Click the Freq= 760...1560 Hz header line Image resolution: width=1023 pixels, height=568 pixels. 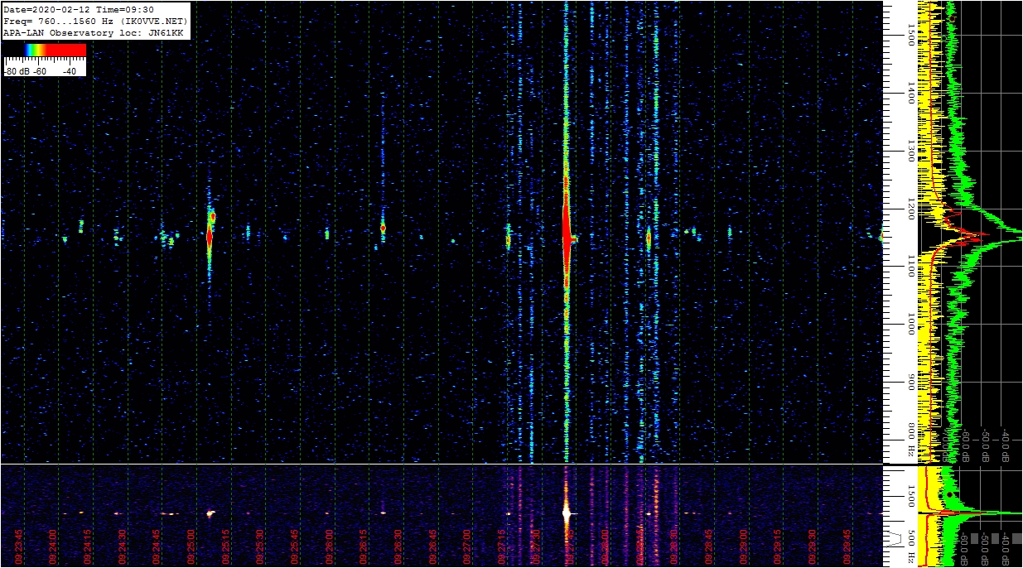tap(96, 21)
